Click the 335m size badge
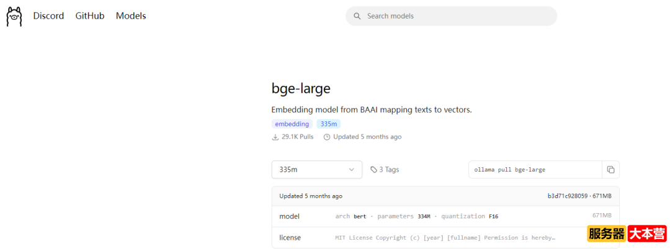This screenshot has width=670, height=249. (x=328, y=124)
